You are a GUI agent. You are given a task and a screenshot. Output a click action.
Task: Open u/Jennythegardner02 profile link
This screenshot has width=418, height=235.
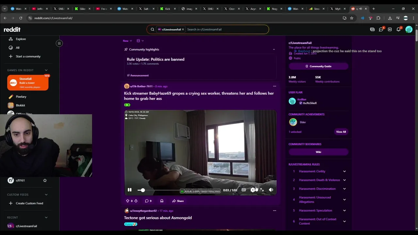pos(143,211)
